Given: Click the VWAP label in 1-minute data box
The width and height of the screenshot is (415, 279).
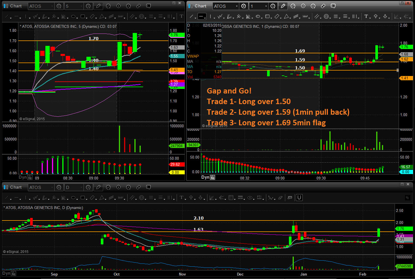Looking at the screenshot, I should pos(193,56).
